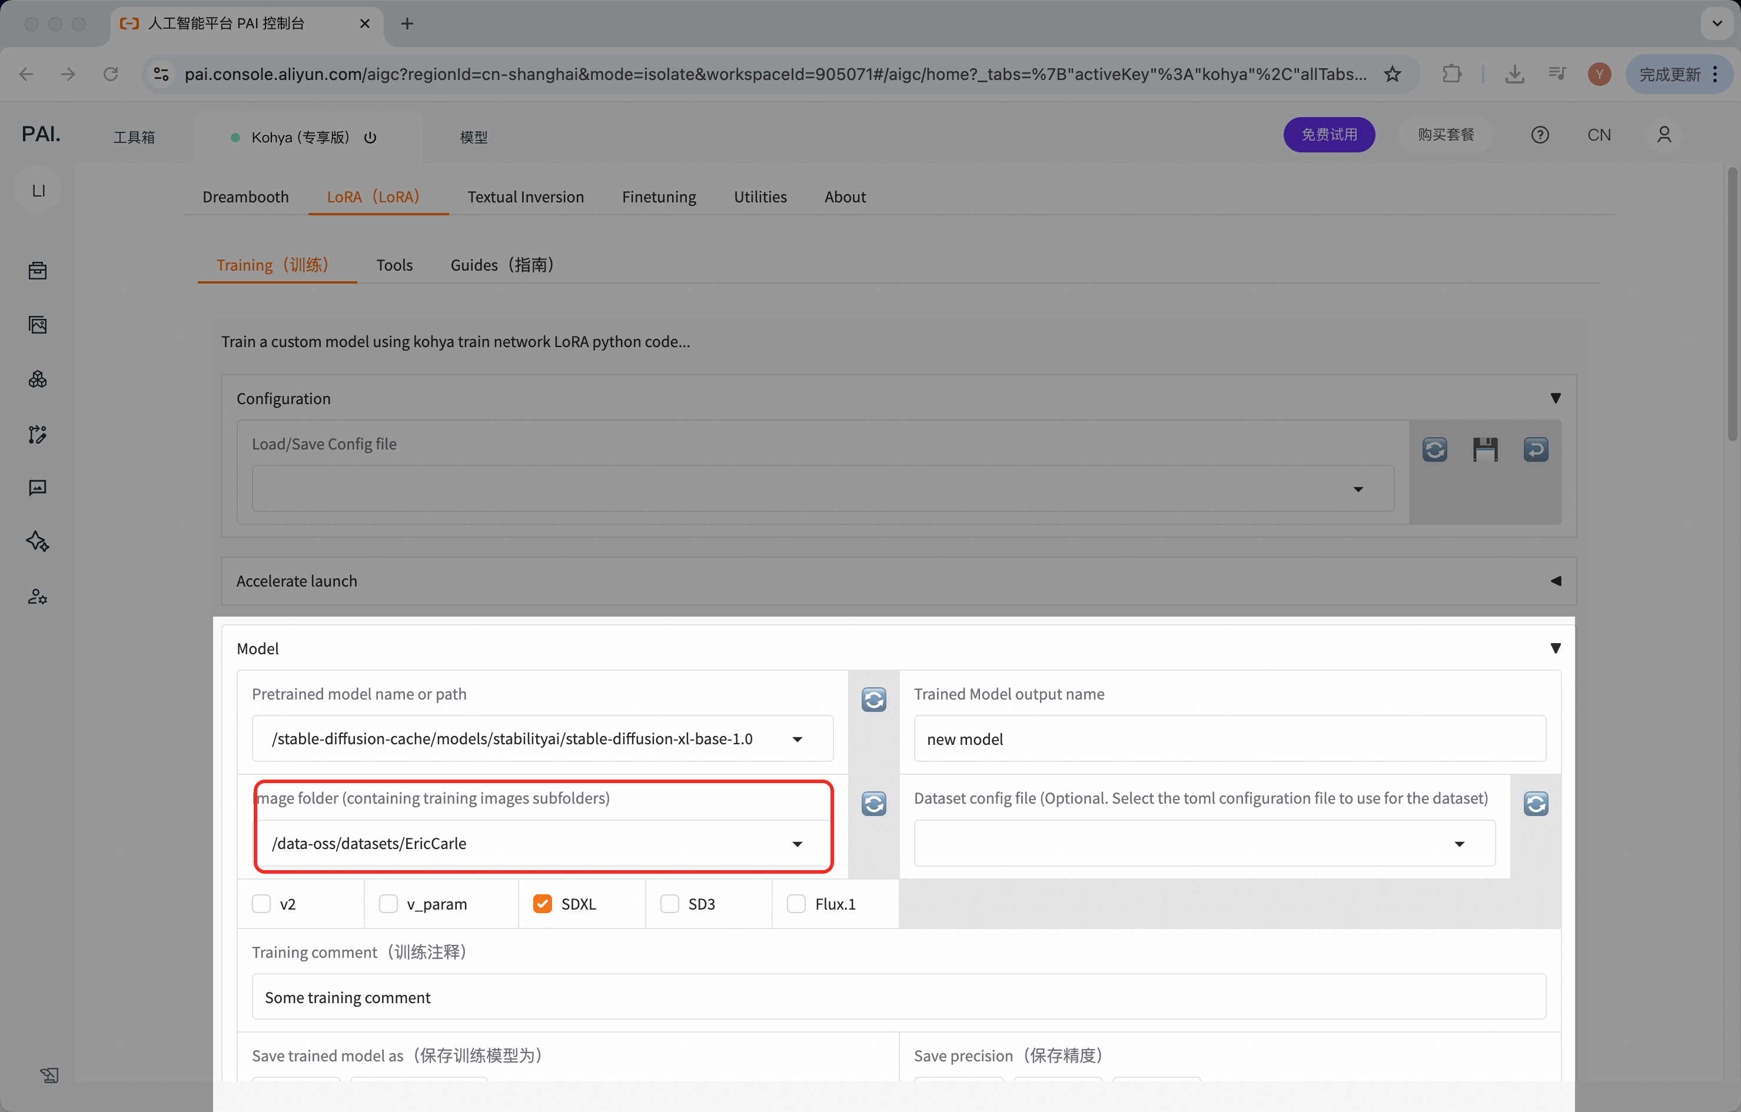The width and height of the screenshot is (1741, 1112).
Task: Refresh the image folder list
Action: (x=873, y=804)
